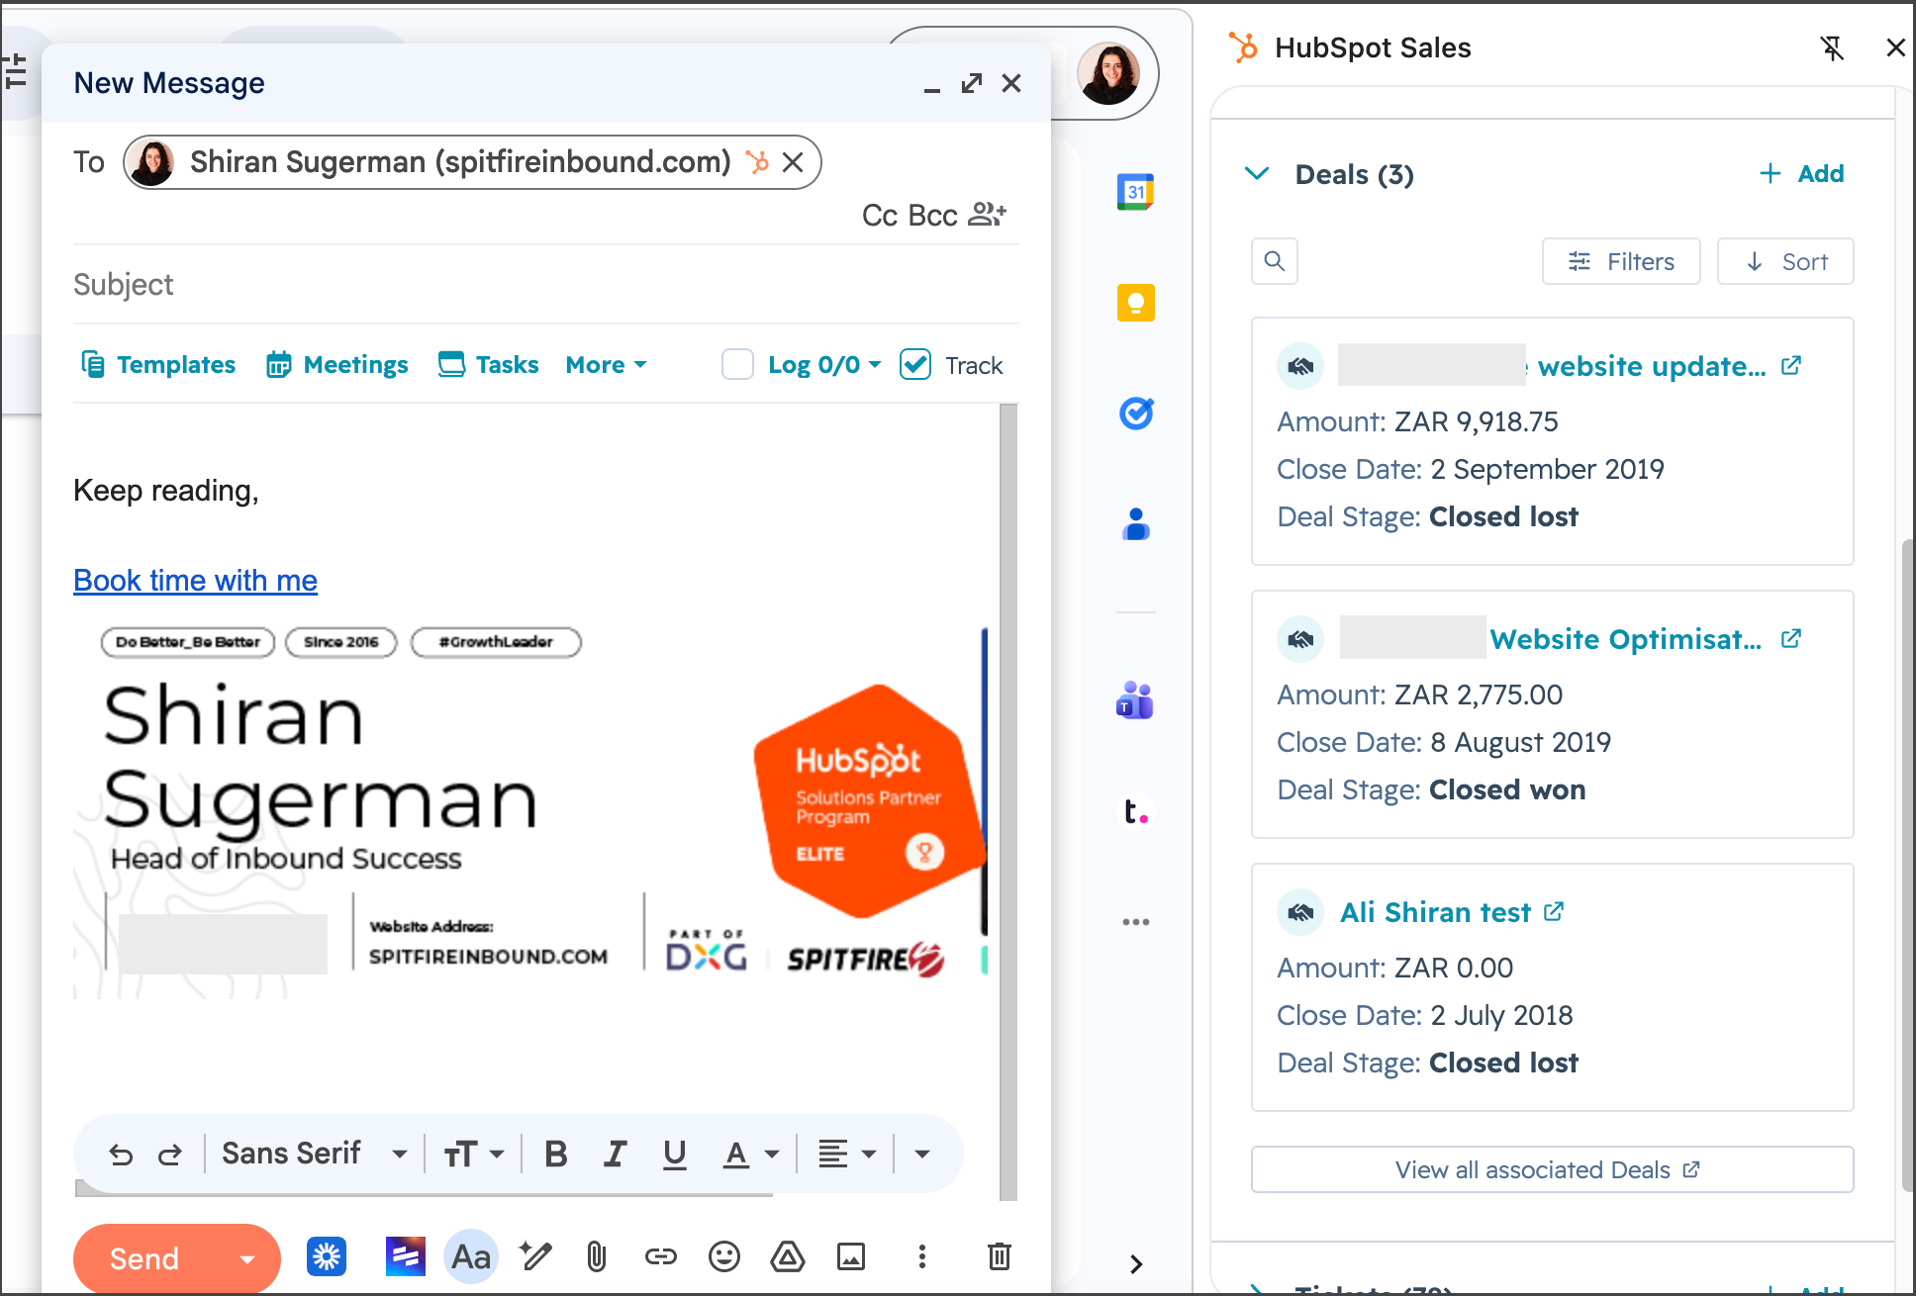The width and height of the screenshot is (1916, 1296).
Task: Collapse the Deals (3) section
Action: coord(1257,174)
